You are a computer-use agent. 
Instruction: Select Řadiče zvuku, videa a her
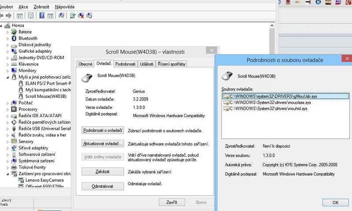tap(42, 135)
